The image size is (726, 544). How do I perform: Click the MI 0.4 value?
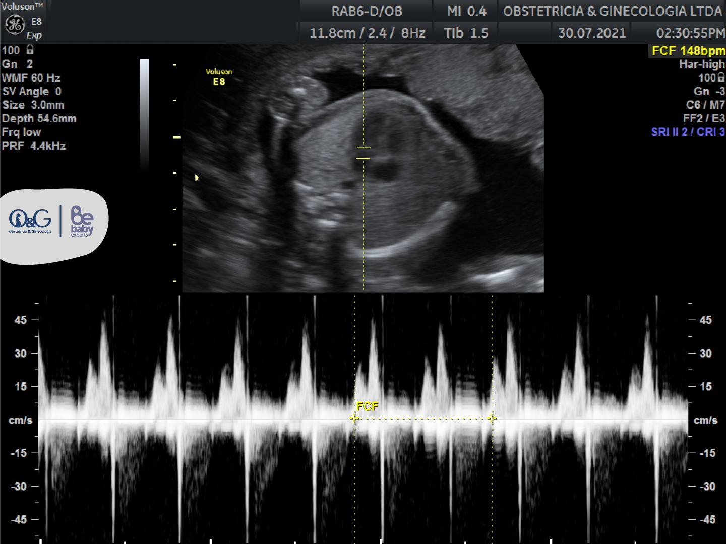tap(466, 11)
